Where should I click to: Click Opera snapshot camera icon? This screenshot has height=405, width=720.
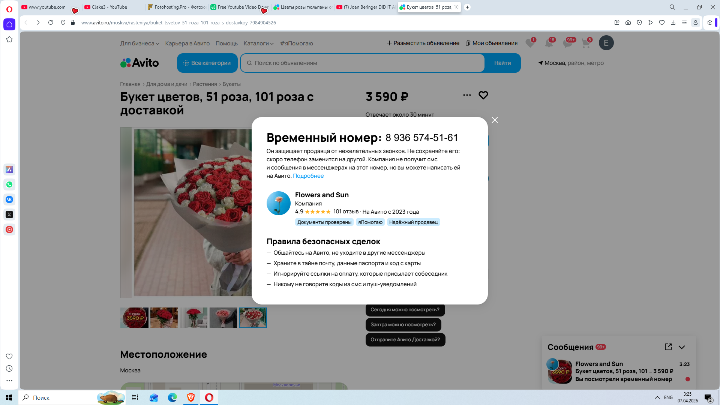[x=628, y=22]
